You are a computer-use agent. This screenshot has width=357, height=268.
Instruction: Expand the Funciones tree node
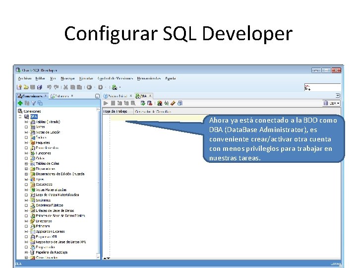(x=26, y=153)
